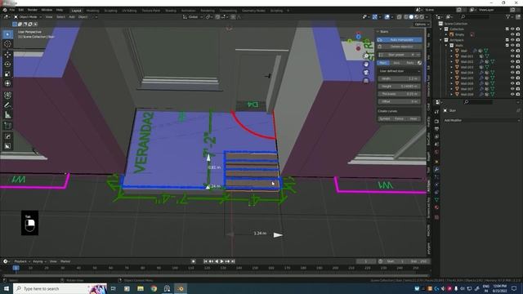Click the red X axis navigation gizmo dot
The height and width of the screenshot is (294, 523).
tap(358, 48)
